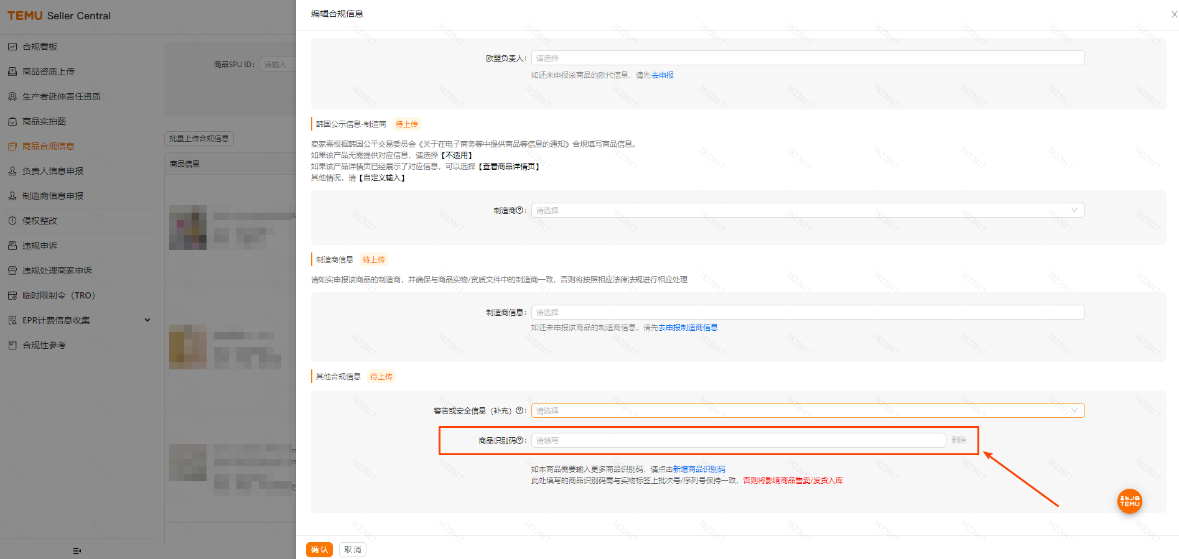Click the 侵权整改 shield icon
Screen dimensions: 1179x559
(x=12, y=221)
